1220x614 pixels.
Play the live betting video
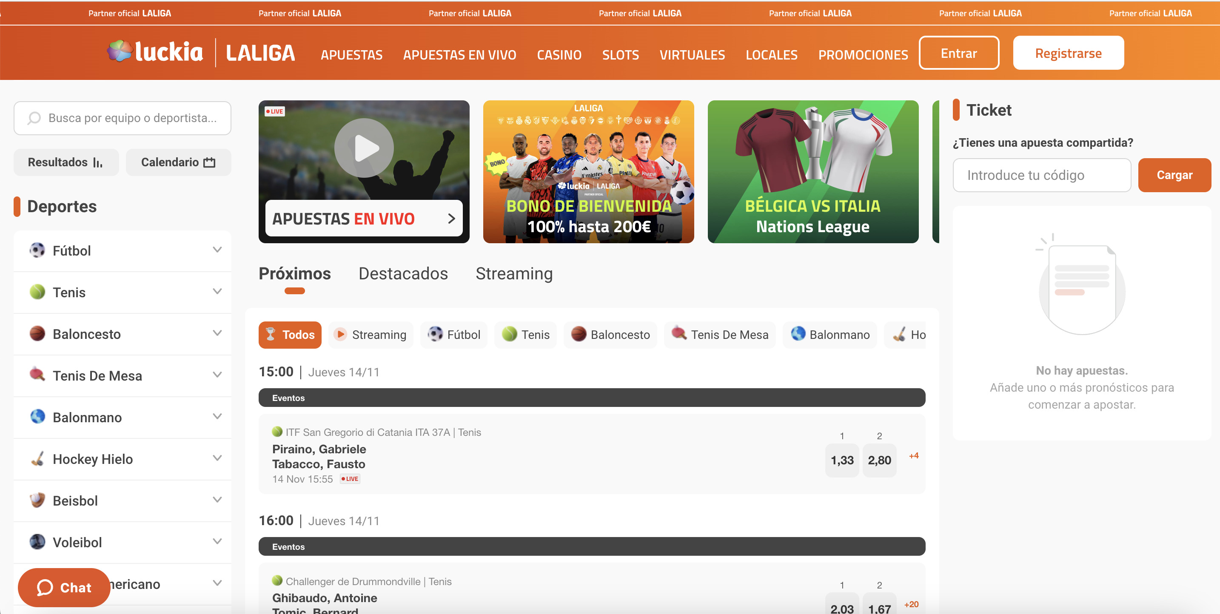point(364,148)
